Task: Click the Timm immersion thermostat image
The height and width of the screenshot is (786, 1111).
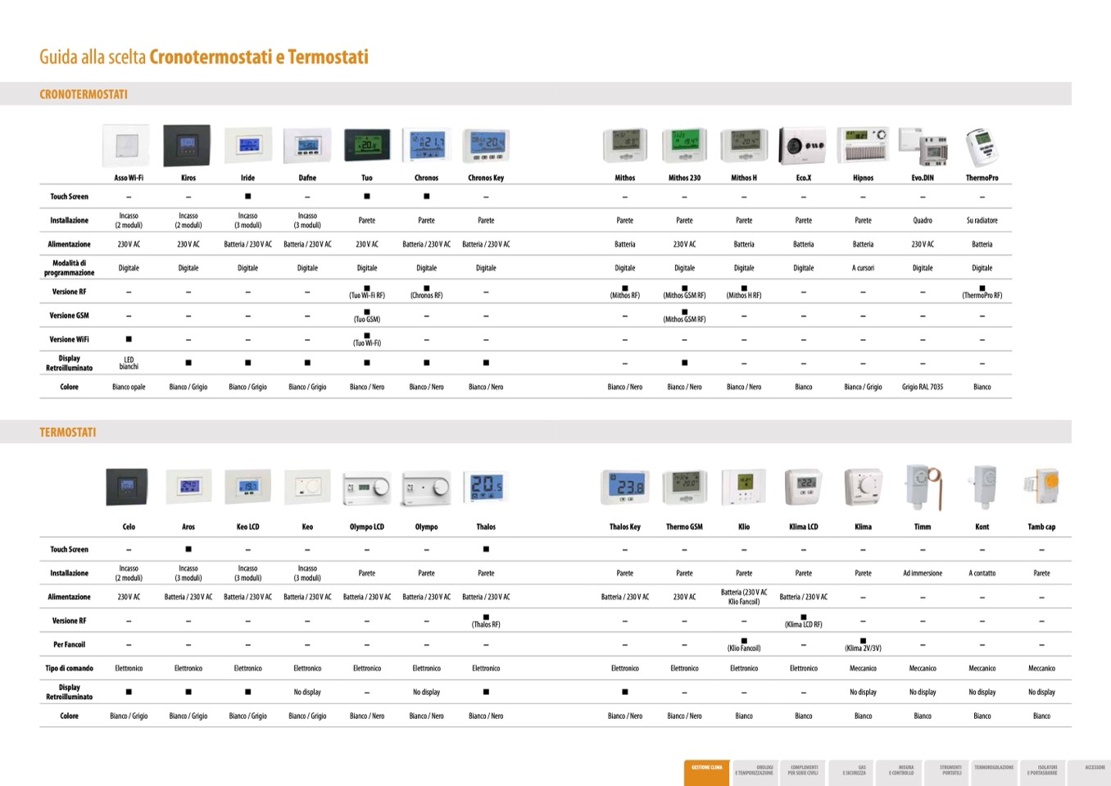Action: click(921, 487)
